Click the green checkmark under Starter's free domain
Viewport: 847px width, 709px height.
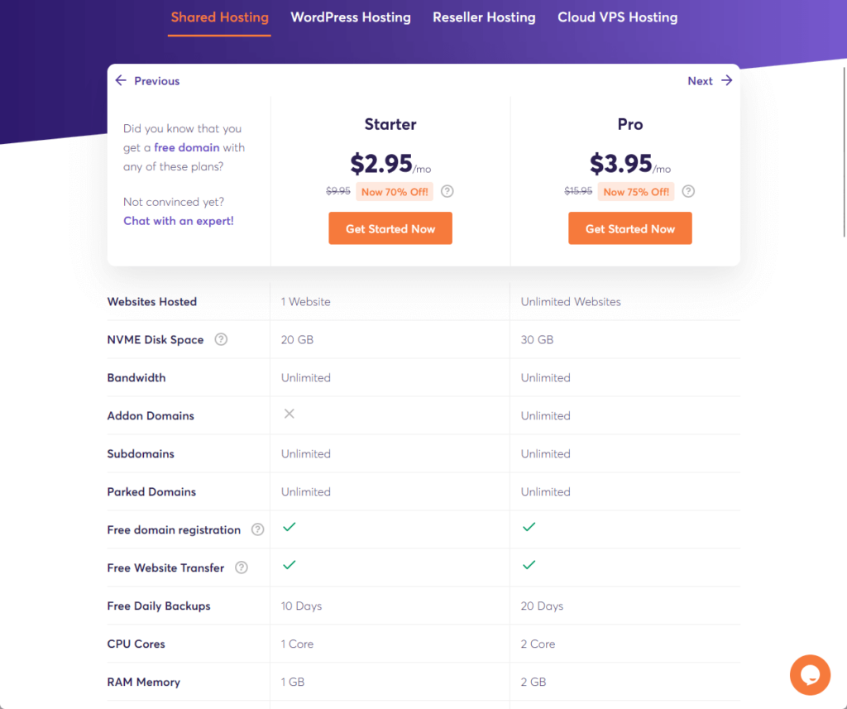(x=290, y=526)
